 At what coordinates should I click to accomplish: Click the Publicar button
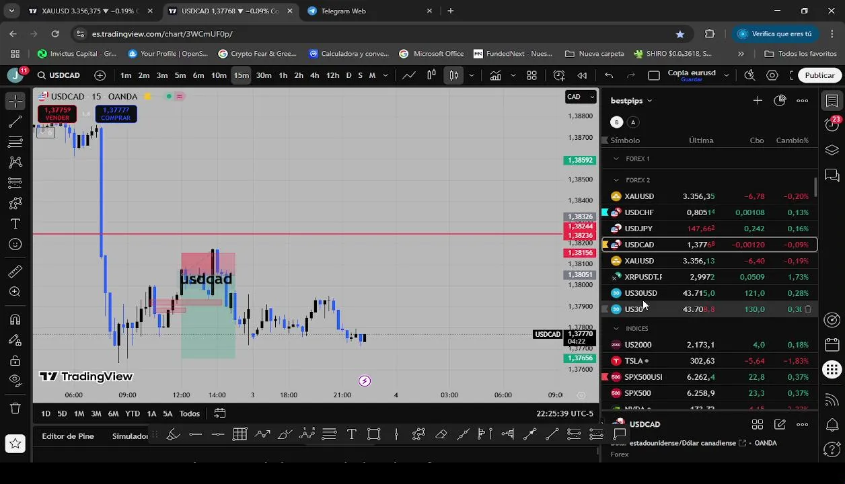tap(819, 75)
